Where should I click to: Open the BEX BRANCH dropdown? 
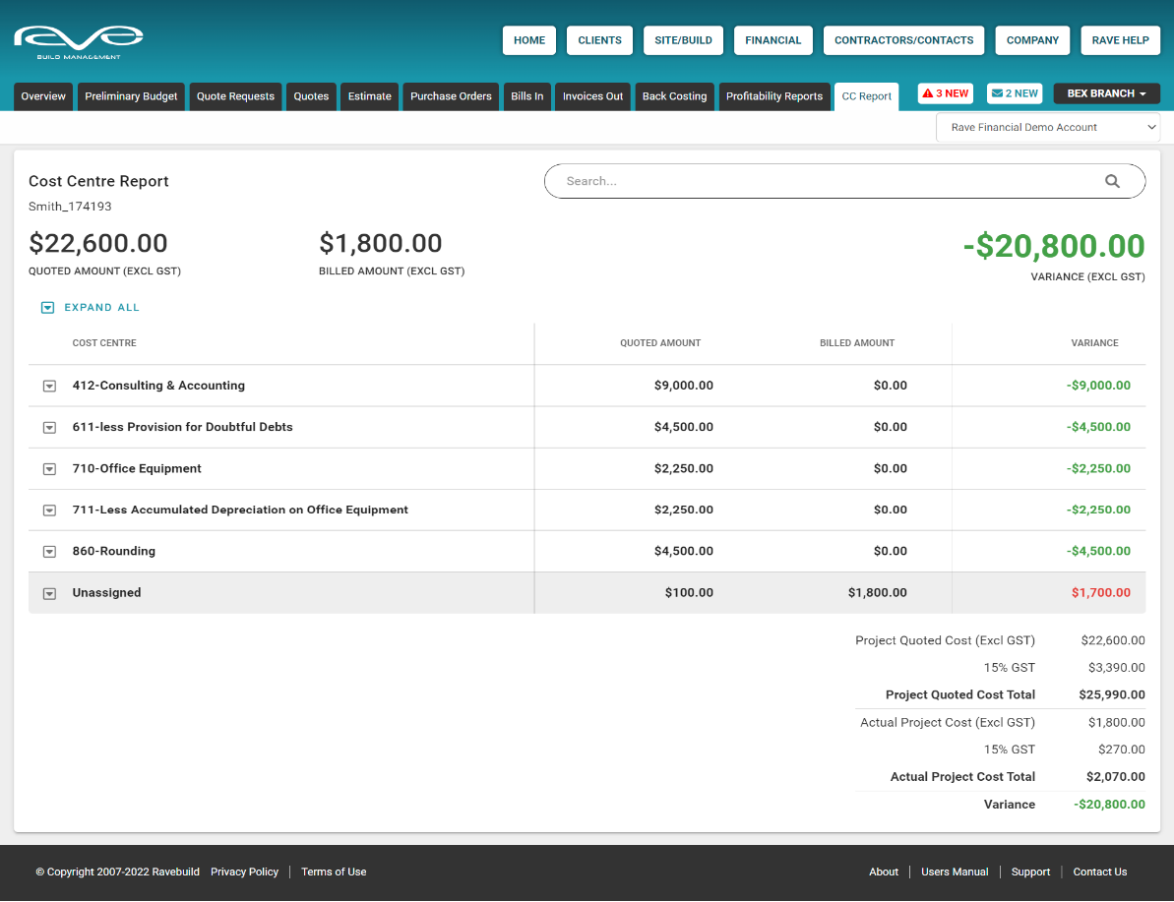1106,92
